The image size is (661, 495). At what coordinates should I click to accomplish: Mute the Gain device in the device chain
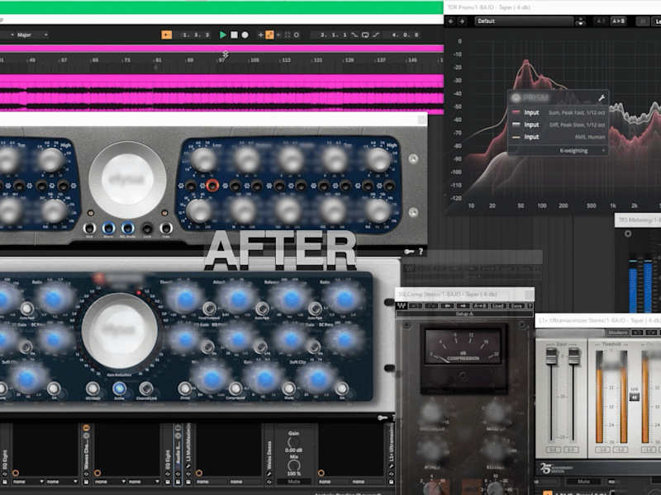coord(294,480)
